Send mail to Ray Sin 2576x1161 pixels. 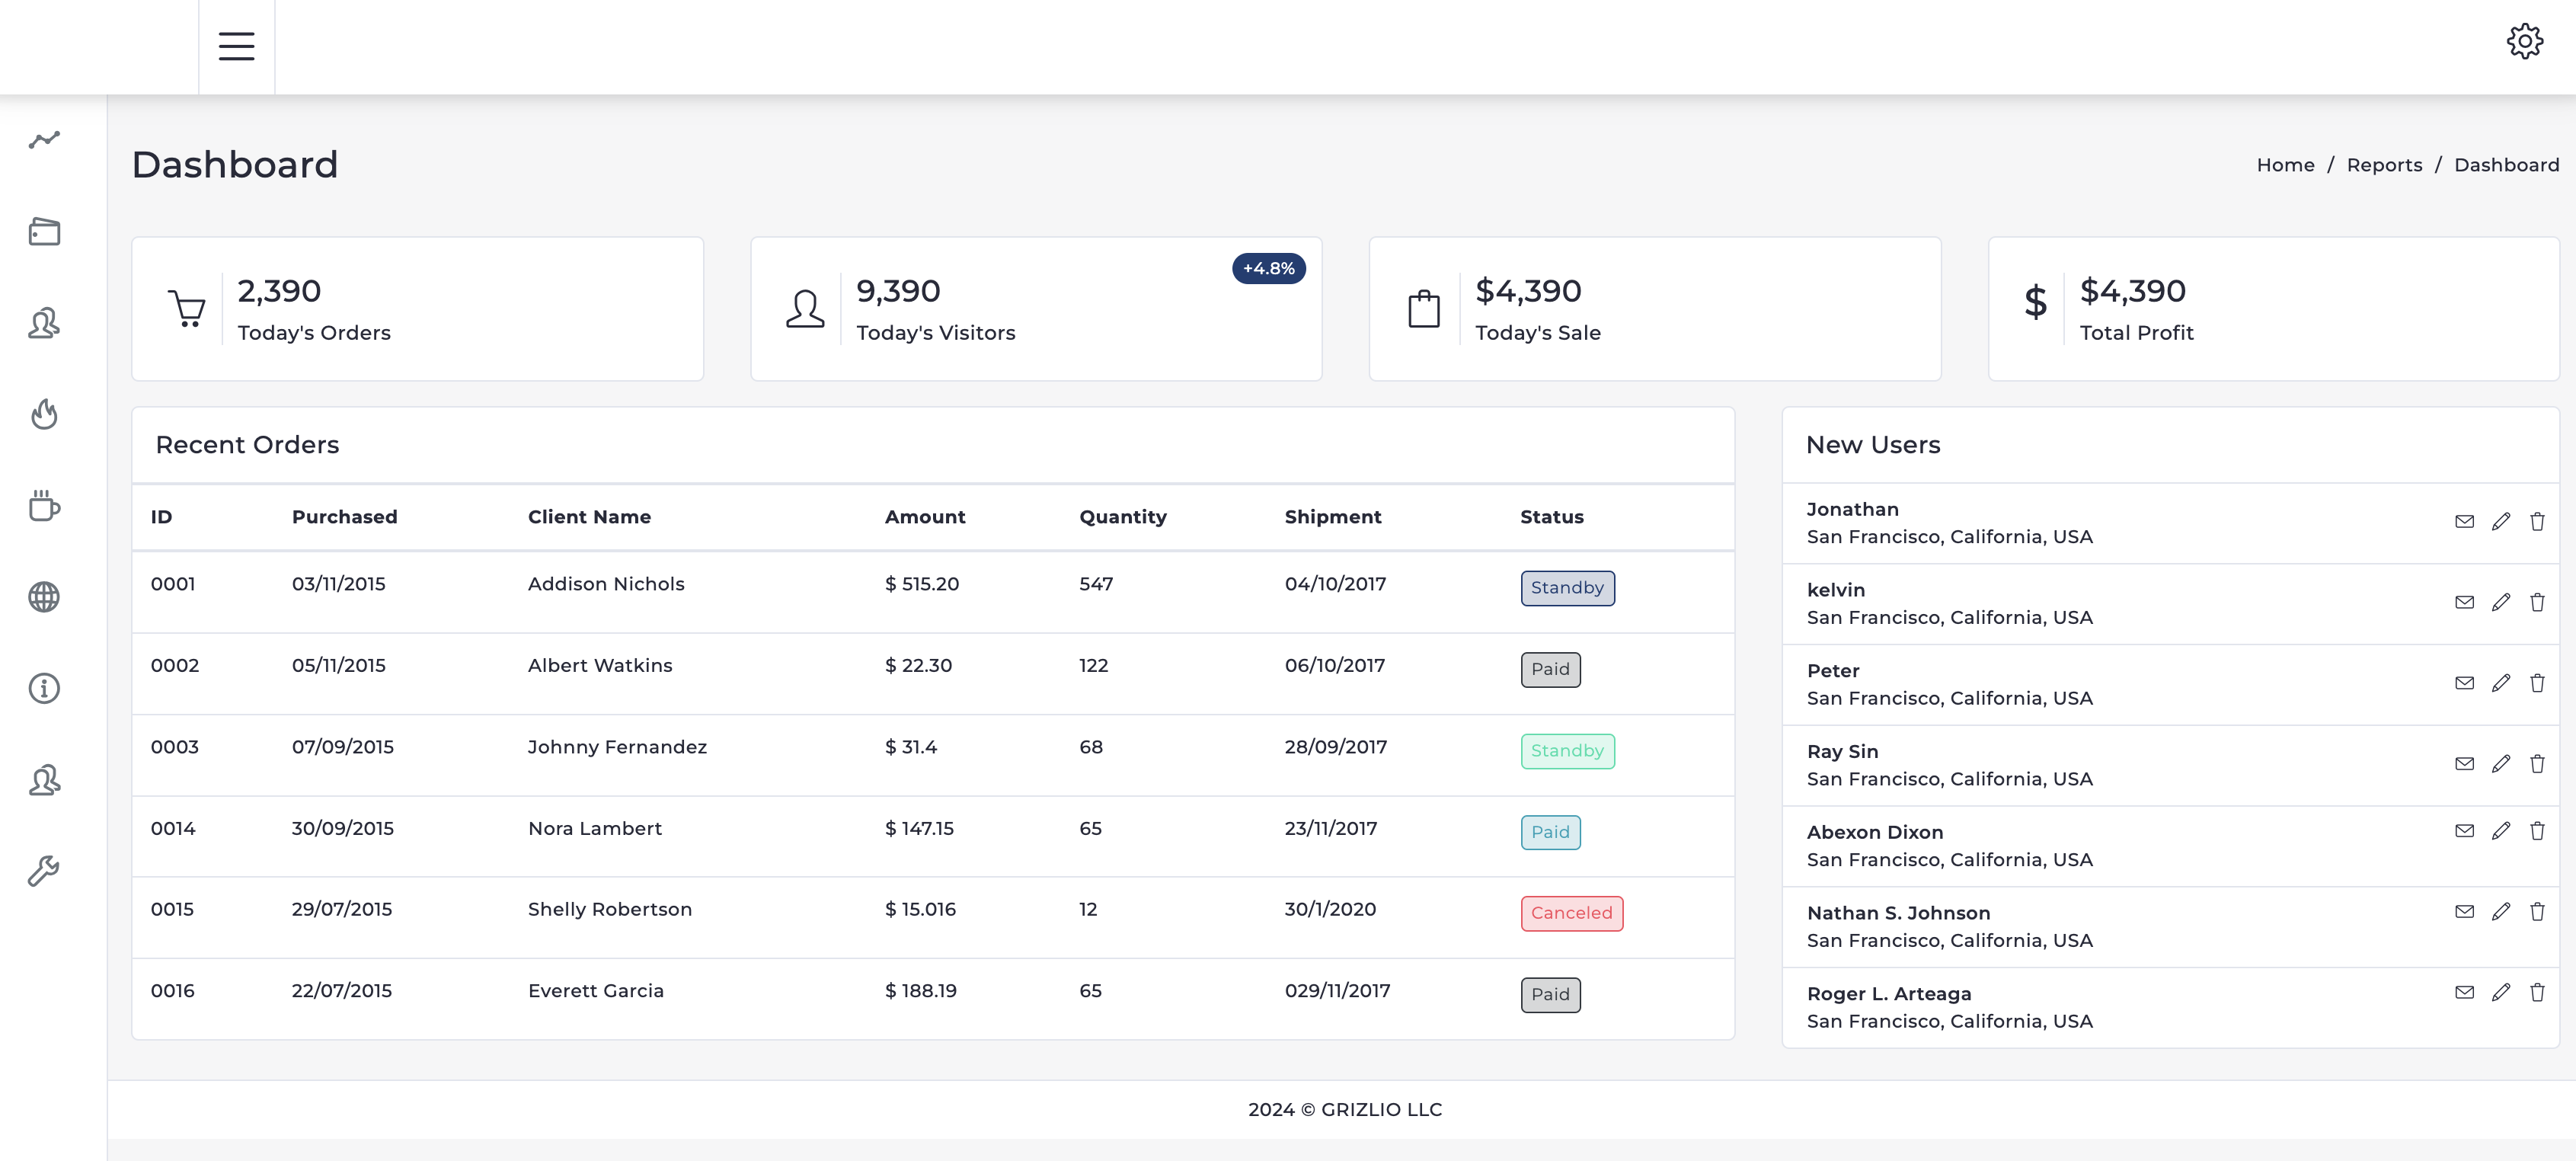[x=2464, y=764]
